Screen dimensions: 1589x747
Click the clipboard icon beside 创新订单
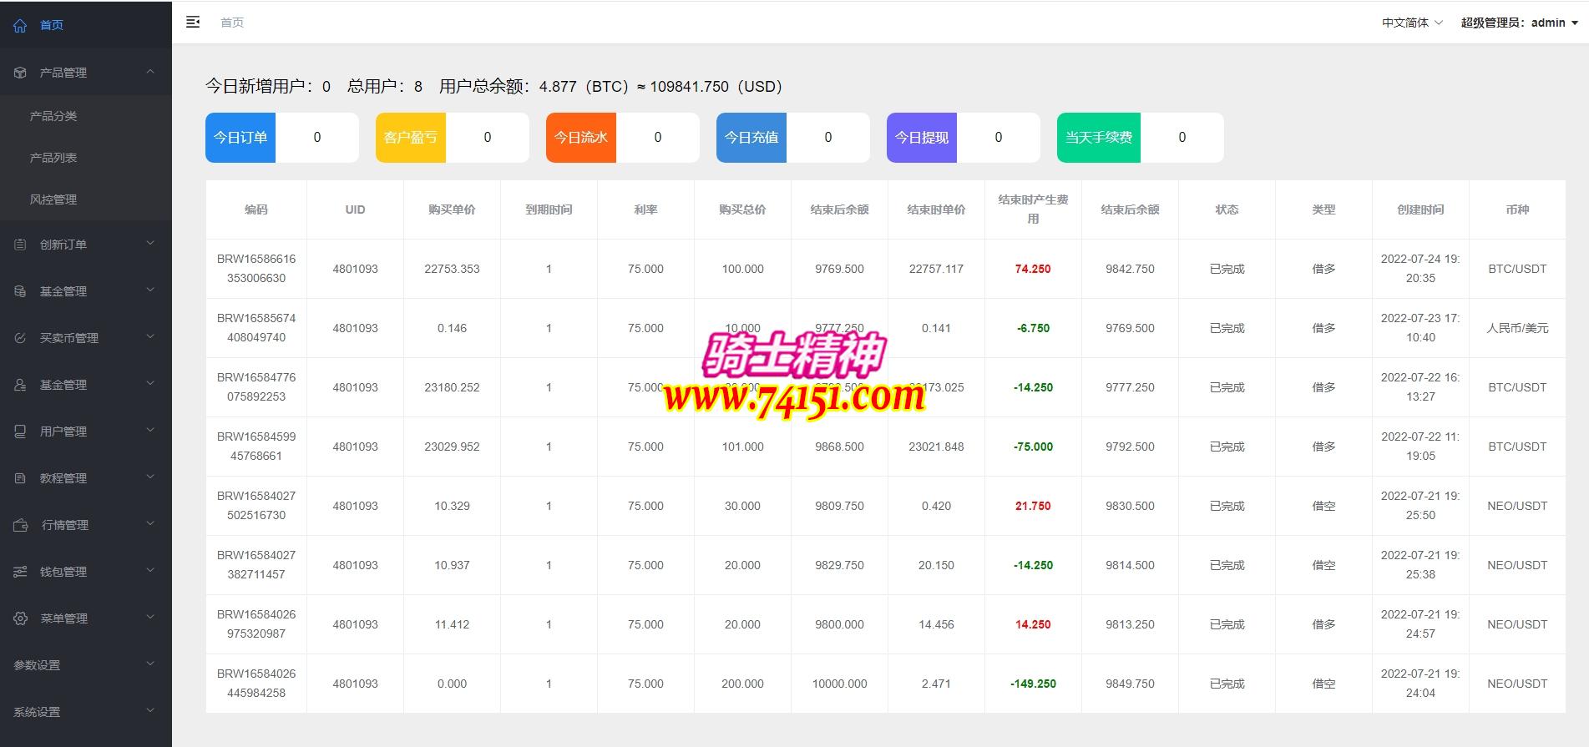click(20, 245)
